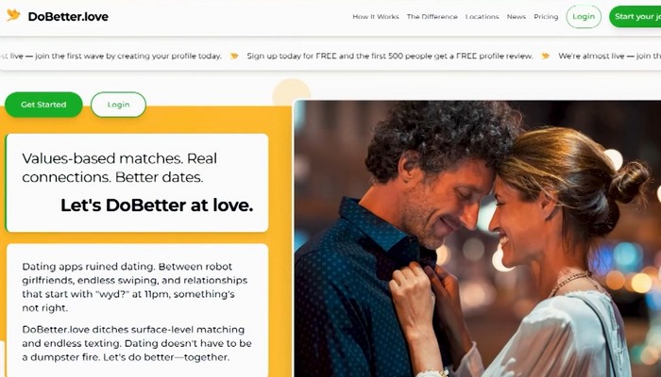Click the 'Dating apps ruined dating' paragraph
The height and width of the screenshot is (377, 661).
click(134, 287)
